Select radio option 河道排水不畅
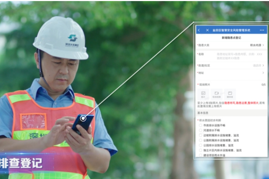Viewport: 269px width, 179px height. click(201, 130)
